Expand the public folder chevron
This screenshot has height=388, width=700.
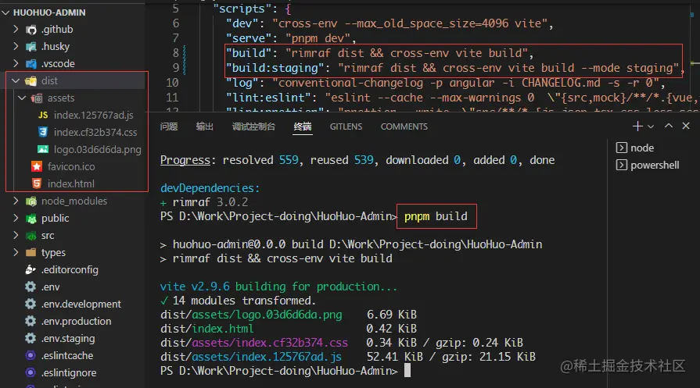click(16, 218)
